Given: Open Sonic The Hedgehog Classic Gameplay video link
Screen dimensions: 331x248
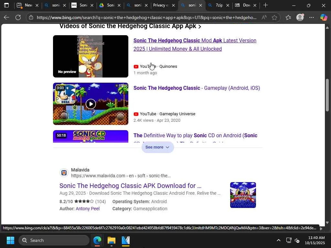Looking at the screenshot, I should (x=197, y=88).
